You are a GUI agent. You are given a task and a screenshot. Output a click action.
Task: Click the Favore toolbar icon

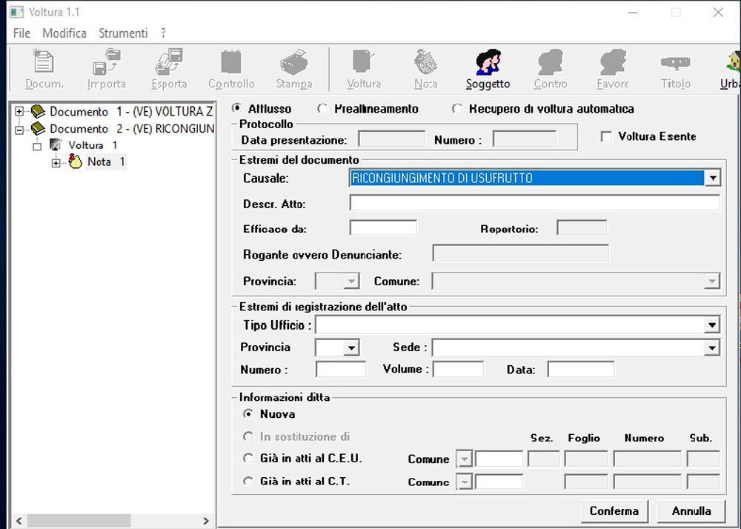613,61
